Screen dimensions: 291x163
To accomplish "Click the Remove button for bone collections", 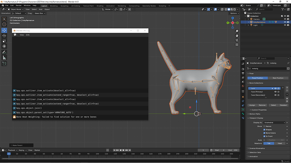I will tap(262, 105).
